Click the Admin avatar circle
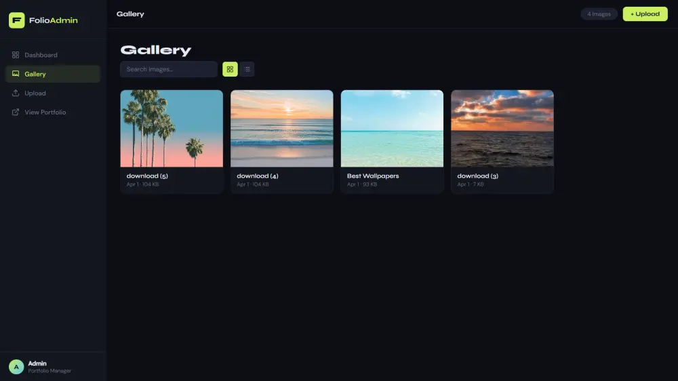The height and width of the screenshot is (381, 678). [16, 367]
